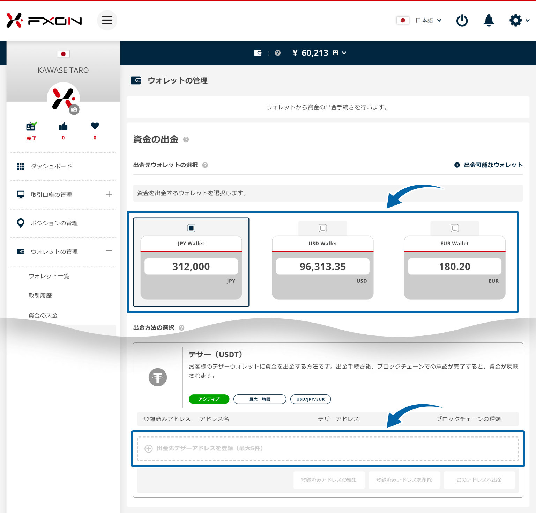Click the power logout icon
Viewport: 536px width, 513px height.
point(462,21)
